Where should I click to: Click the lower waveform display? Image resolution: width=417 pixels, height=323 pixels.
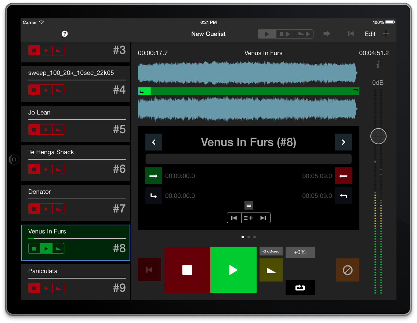pyautogui.click(x=248, y=109)
